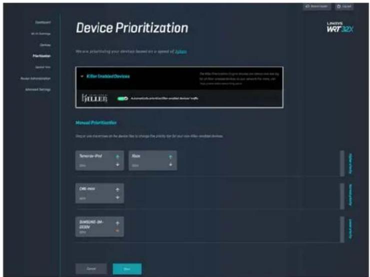Click the down arrow on the Xbox card
Image resolution: width=370 pixels, height=277 pixels.
[170, 164]
